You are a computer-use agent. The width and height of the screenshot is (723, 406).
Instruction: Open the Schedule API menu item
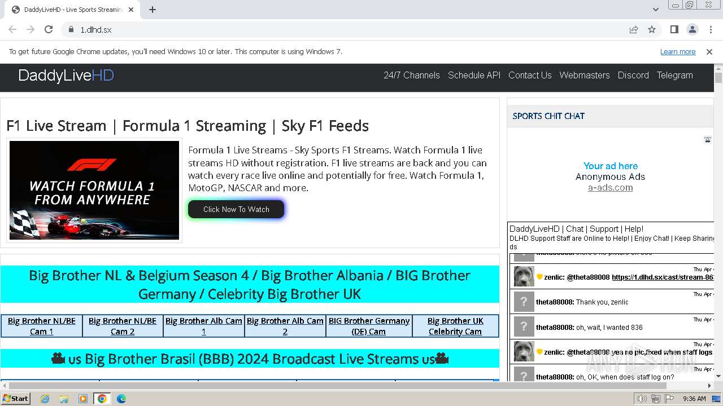474,75
